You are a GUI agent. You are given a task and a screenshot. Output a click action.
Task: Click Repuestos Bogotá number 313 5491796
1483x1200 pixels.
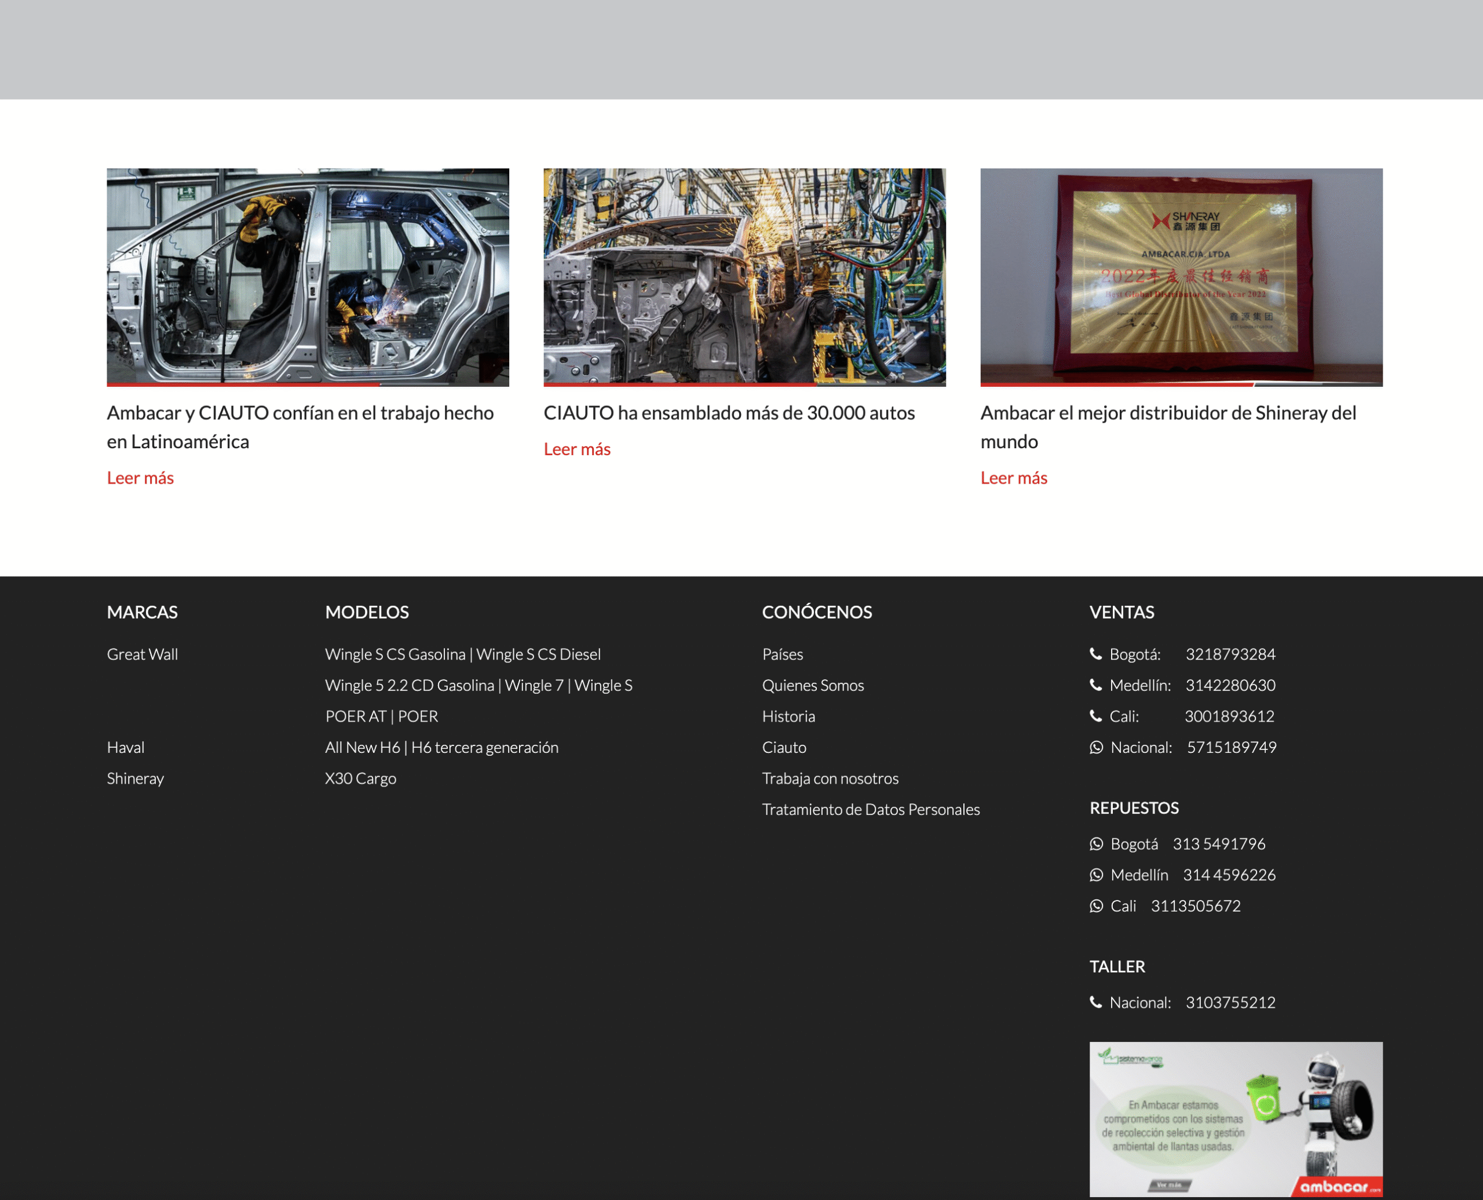click(x=1219, y=844)
